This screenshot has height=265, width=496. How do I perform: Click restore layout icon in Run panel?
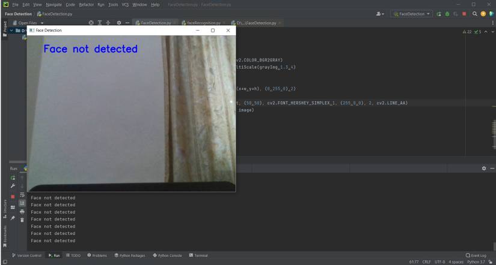coord(13,207)
